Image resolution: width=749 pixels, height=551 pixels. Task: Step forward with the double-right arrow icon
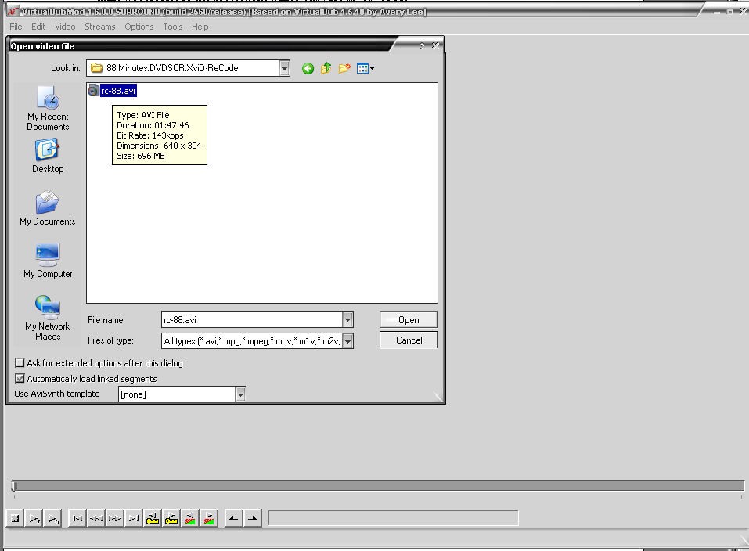coord(114,518)
